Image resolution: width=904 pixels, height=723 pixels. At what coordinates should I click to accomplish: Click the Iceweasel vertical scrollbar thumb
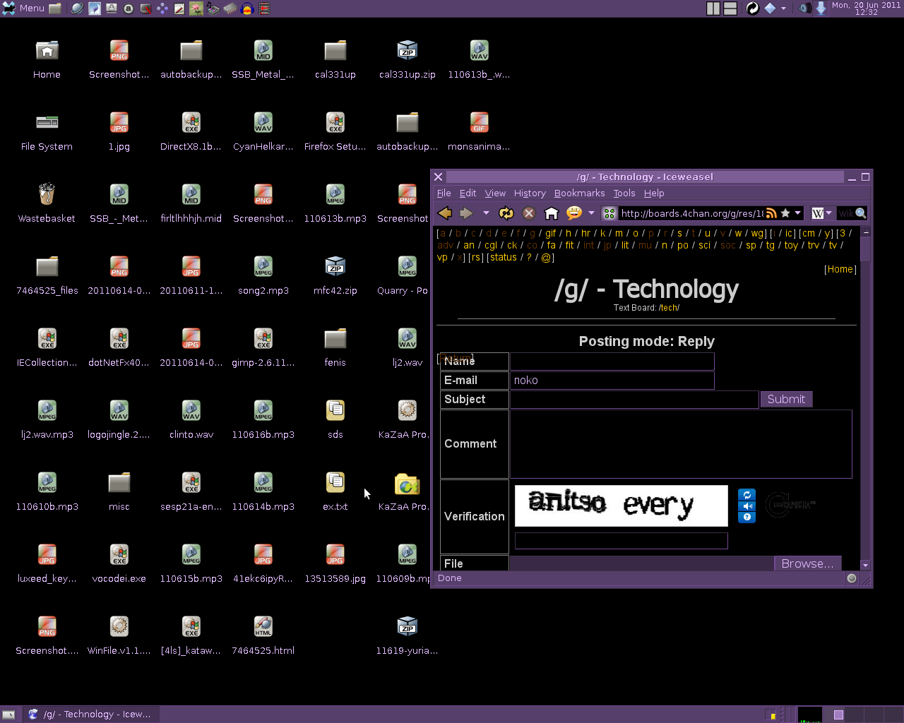pos(865,249)
